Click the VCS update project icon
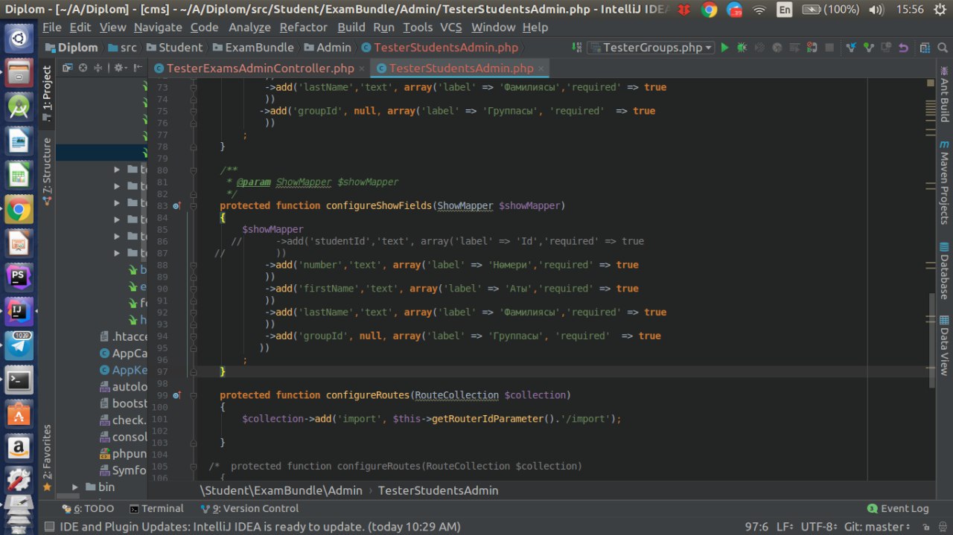The image size is (953, 535). (852, 48)
